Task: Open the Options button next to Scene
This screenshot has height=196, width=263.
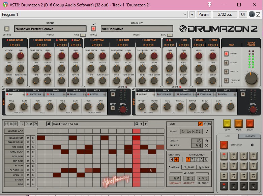Action: coord(7,29)
